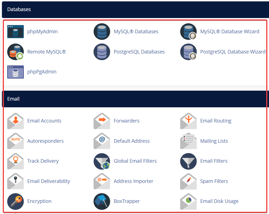Image resolution: width=269 pixels, height=214 pixels.
Task: Open the phpMyAdmin link
Action: pos(42,32)
